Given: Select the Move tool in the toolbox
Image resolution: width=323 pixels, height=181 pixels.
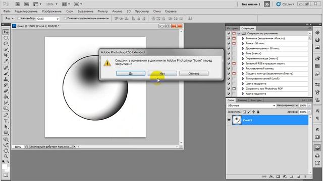Looking at the screenshot, I should point(6,32).
